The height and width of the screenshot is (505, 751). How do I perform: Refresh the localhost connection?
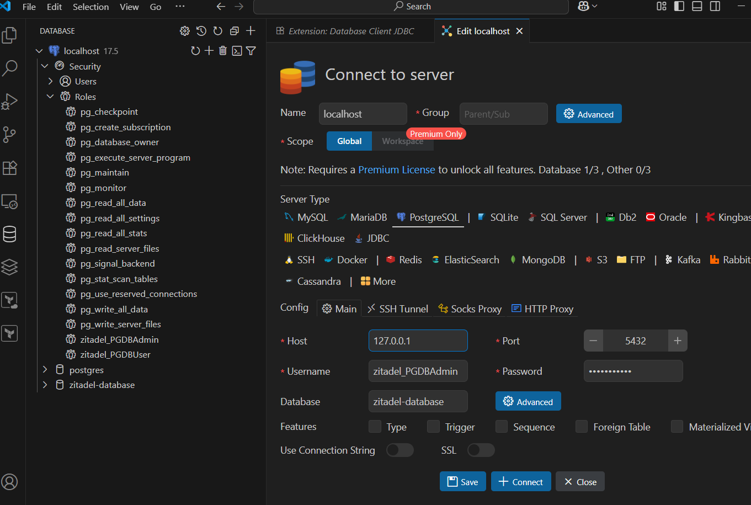coord(195,51)
